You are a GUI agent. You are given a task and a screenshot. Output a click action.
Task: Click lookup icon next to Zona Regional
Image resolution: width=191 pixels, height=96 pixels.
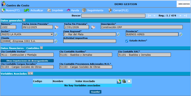tap(118, 34)
